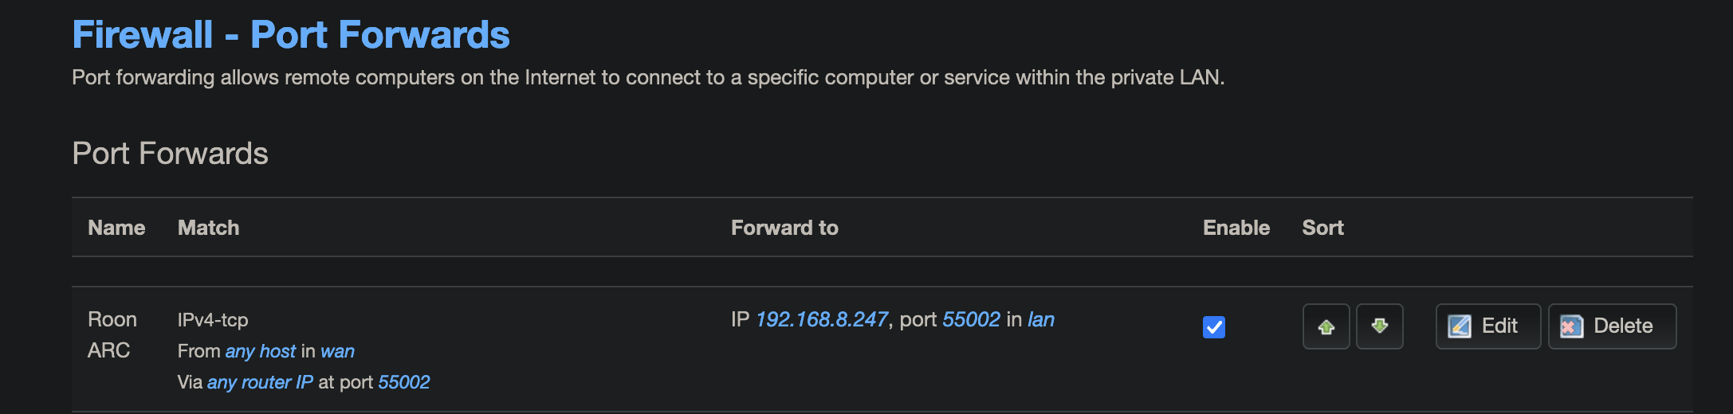Click the Enable column header
The image size is (1733, 414).
pos(1236,228)
